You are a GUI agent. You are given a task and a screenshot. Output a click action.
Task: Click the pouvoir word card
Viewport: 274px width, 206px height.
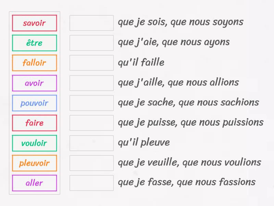pos(34,103)
